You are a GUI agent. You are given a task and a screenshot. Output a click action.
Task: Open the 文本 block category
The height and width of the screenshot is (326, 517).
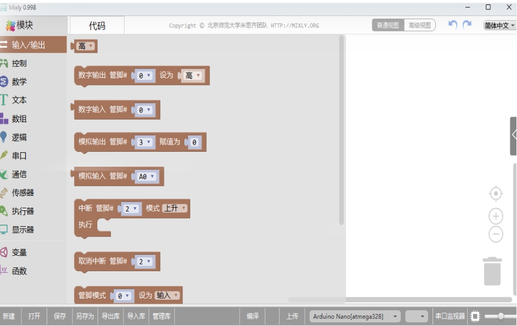pos(19,100)
